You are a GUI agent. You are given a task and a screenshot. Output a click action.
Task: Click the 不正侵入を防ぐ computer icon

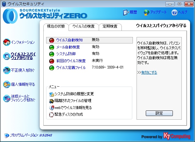[x=6, y=70]
